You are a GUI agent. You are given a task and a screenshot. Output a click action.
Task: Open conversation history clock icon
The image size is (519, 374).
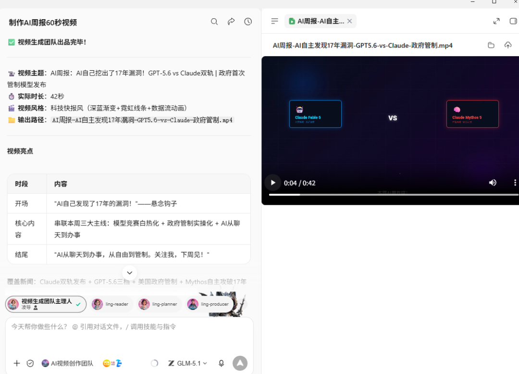[248, 22]
